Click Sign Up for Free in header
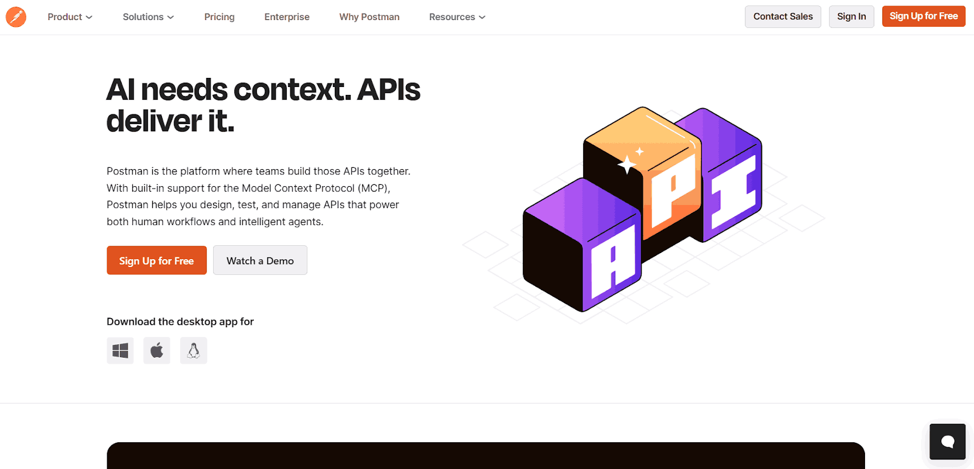Viewport: 974px width, 469px height. pos(923,16)
